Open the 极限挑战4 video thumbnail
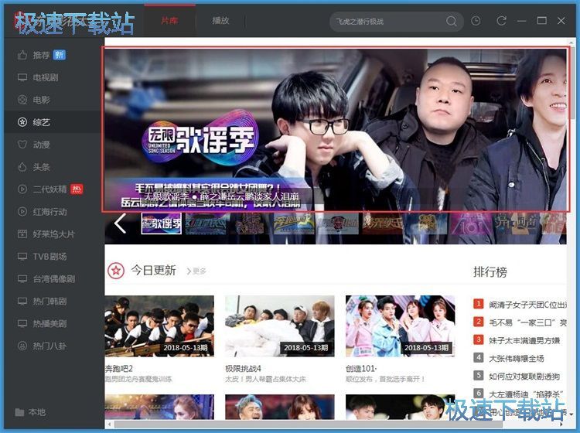Screen dimensions: 580x433 (x=280, y=326)
